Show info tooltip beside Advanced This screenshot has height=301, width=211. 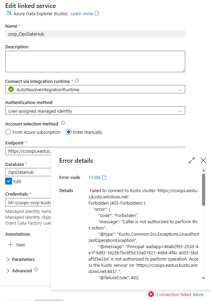pyautogui.click(x=36, y=270)
